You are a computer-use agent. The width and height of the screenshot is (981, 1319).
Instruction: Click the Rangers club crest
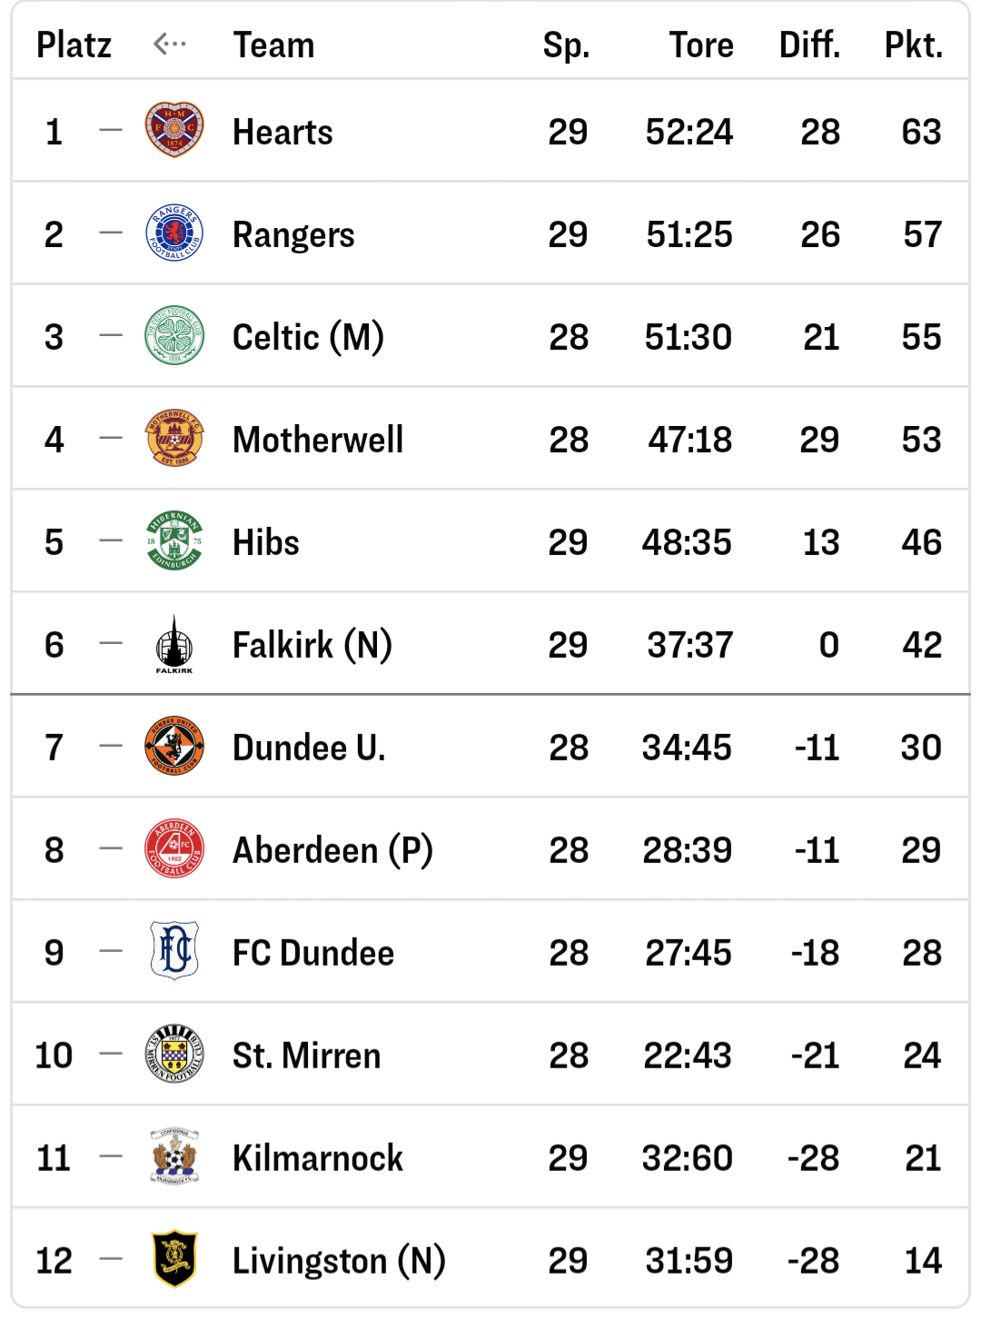pyautogui.click(x=174, y=233)
